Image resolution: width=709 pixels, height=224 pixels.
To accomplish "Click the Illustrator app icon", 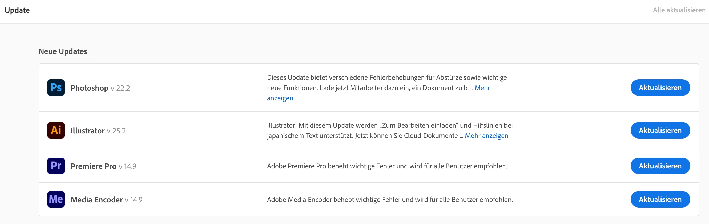I will tap(56, 130).
